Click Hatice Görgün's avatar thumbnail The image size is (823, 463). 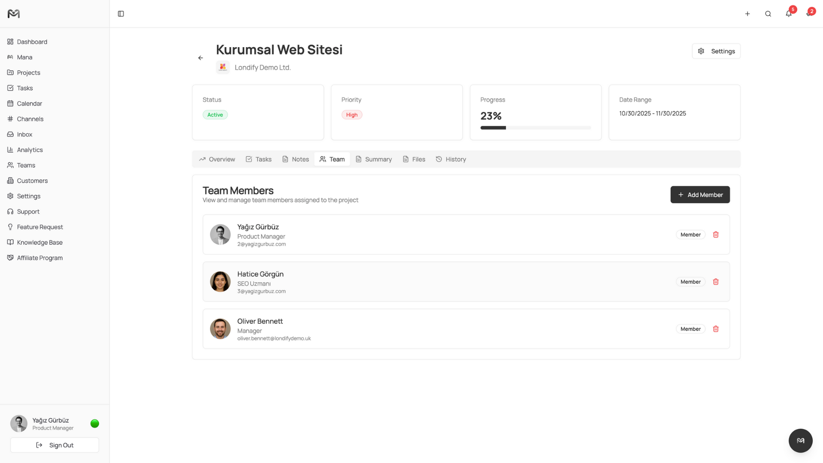click(x=220, y=282)
